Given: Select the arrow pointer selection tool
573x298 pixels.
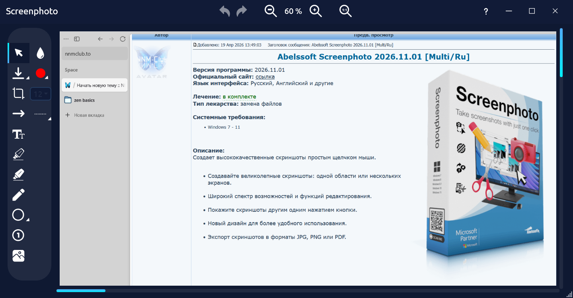Looking at the screenshot, I should coord(19,53).
